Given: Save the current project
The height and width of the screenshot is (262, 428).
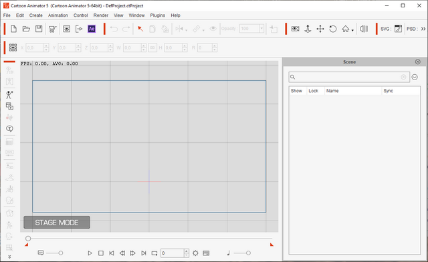Looking at the screenshot, I should click(39, 29).
